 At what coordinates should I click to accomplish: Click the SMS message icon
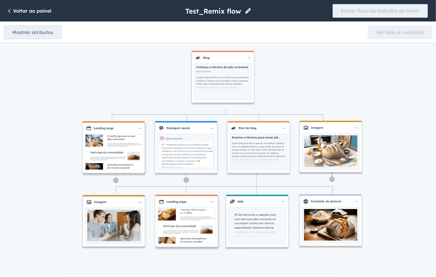232,202
